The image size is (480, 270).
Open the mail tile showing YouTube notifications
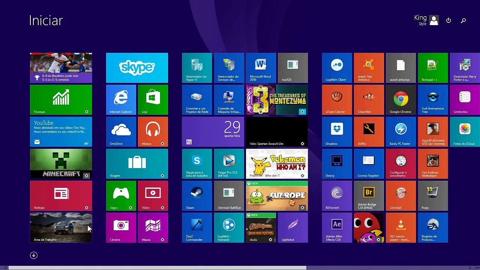61,132
